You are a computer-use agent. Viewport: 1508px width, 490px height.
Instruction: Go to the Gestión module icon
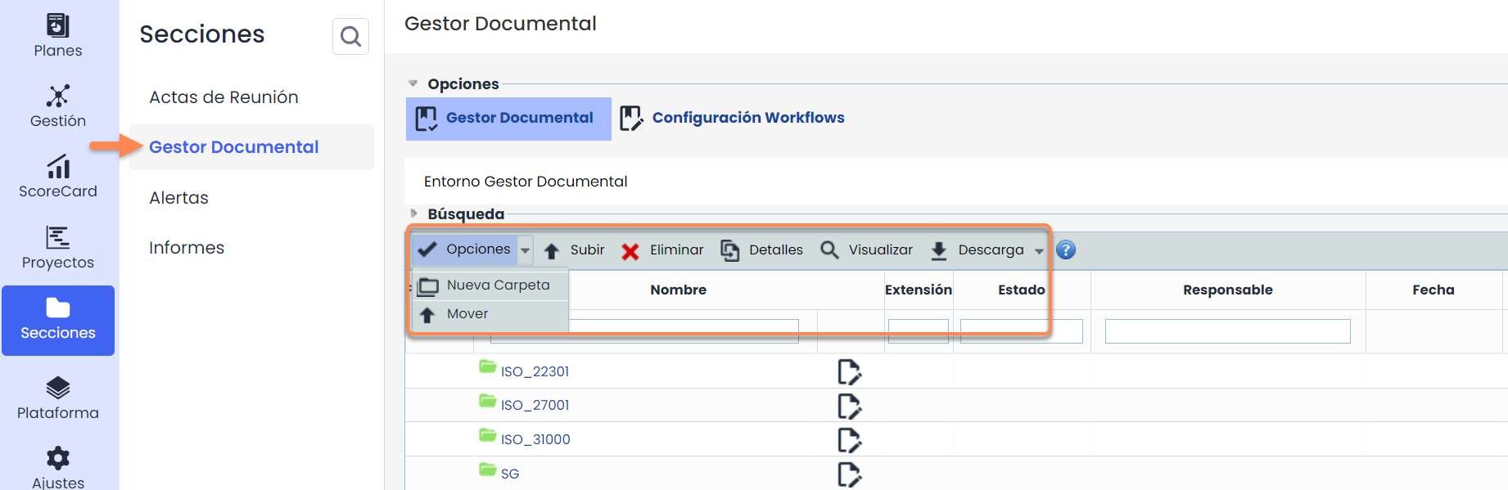(x=57, y=97)
